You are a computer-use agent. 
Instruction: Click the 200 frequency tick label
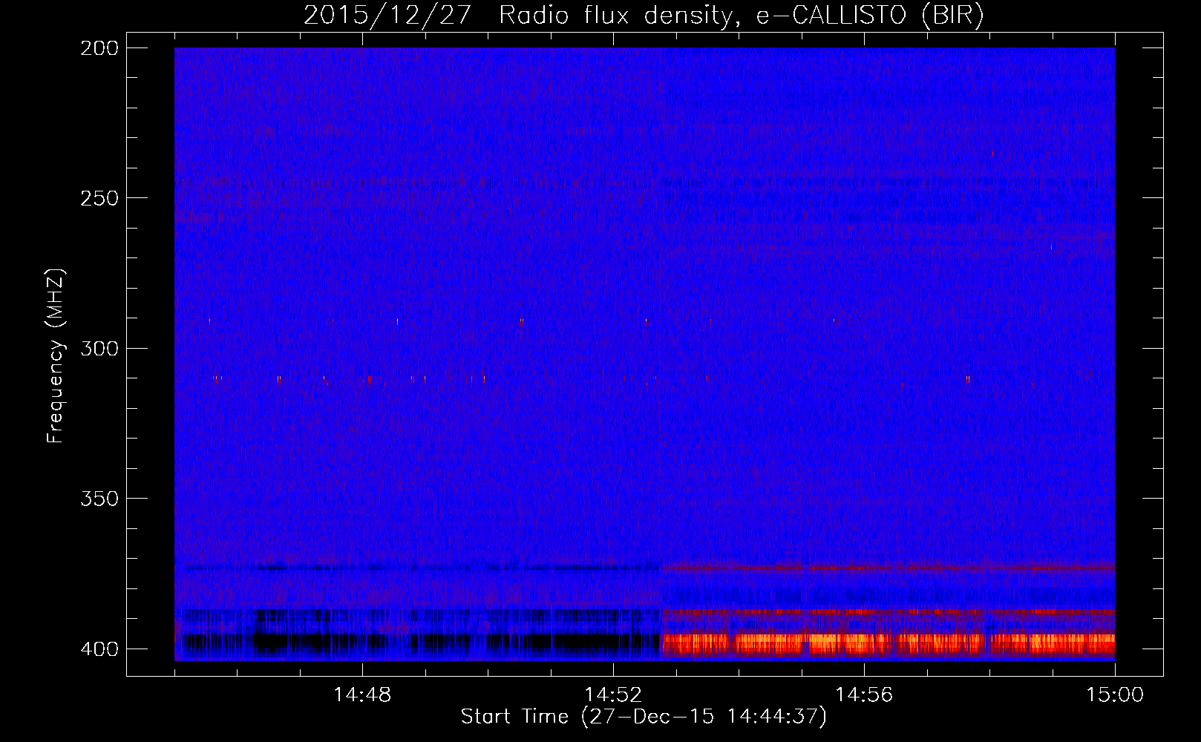99,48
